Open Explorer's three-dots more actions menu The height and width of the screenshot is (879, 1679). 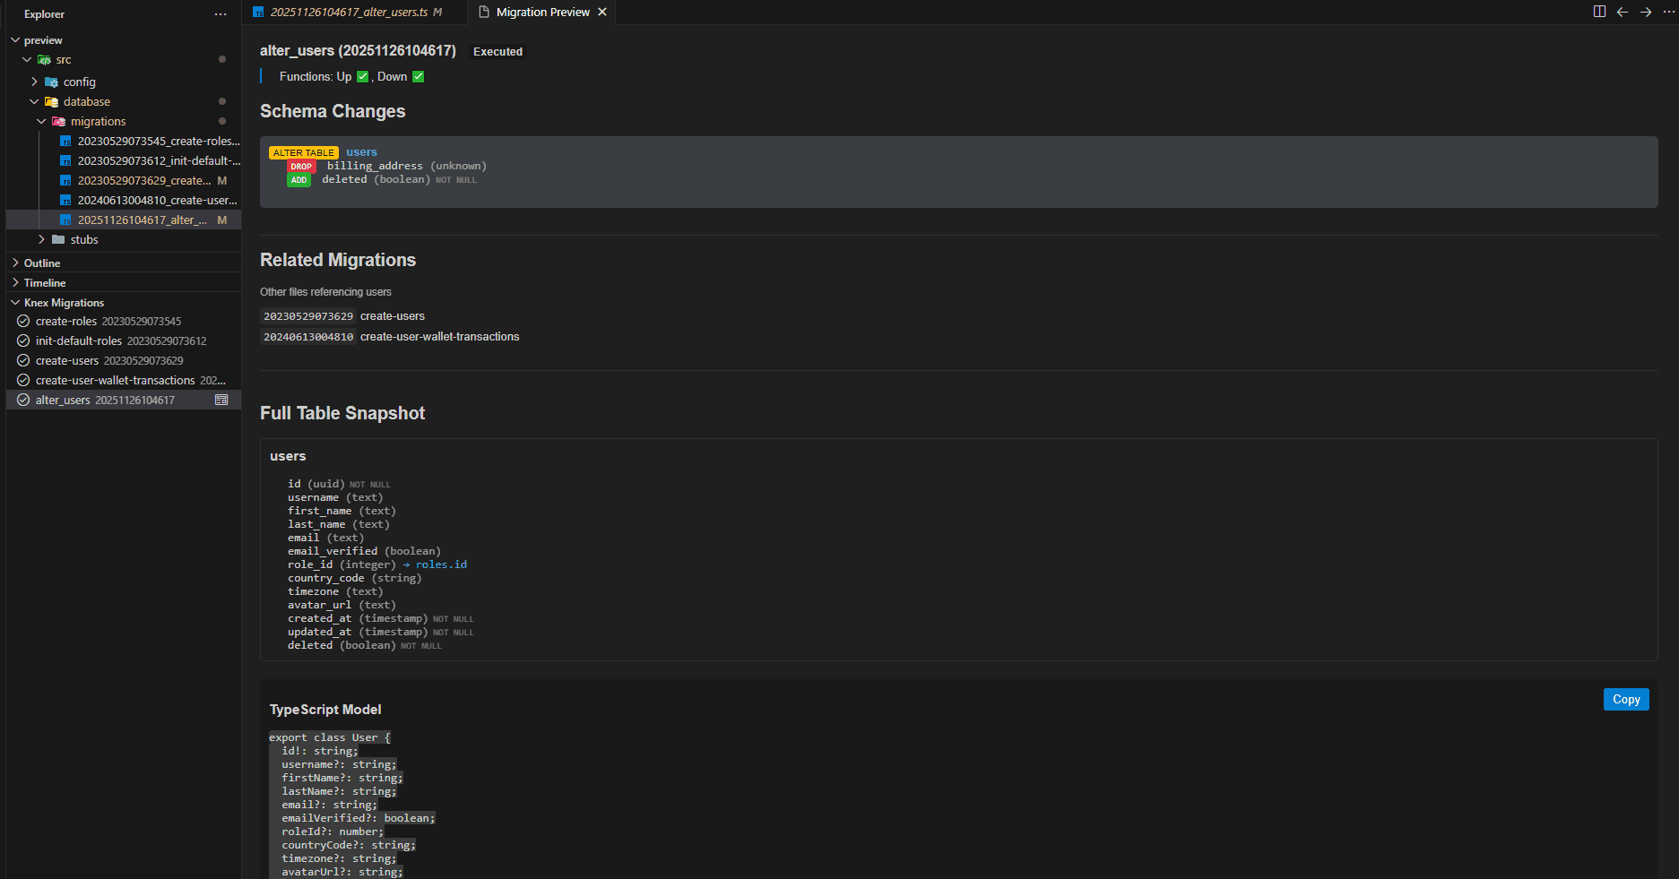[221, 14]
